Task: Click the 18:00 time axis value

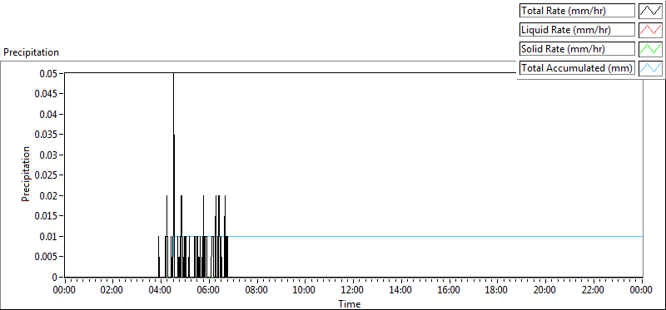Action: [x=497, y=290]
